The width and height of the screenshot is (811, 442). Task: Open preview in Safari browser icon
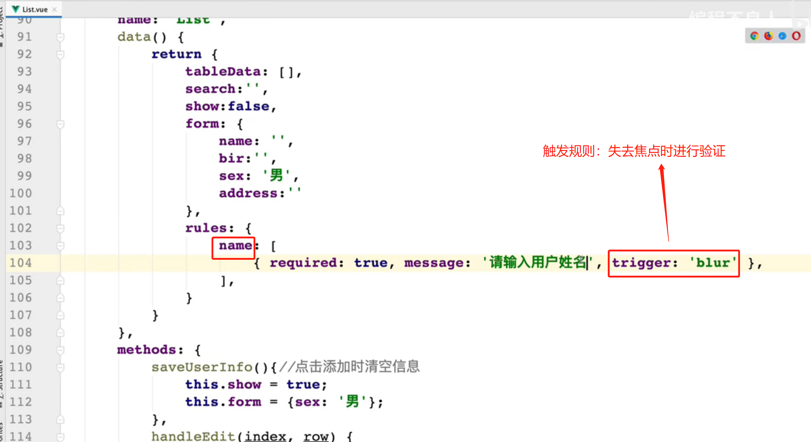pos(782,36)
